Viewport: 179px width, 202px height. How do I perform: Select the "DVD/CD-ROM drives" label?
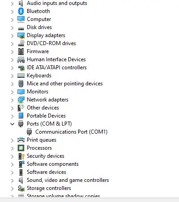click(51, 43)
